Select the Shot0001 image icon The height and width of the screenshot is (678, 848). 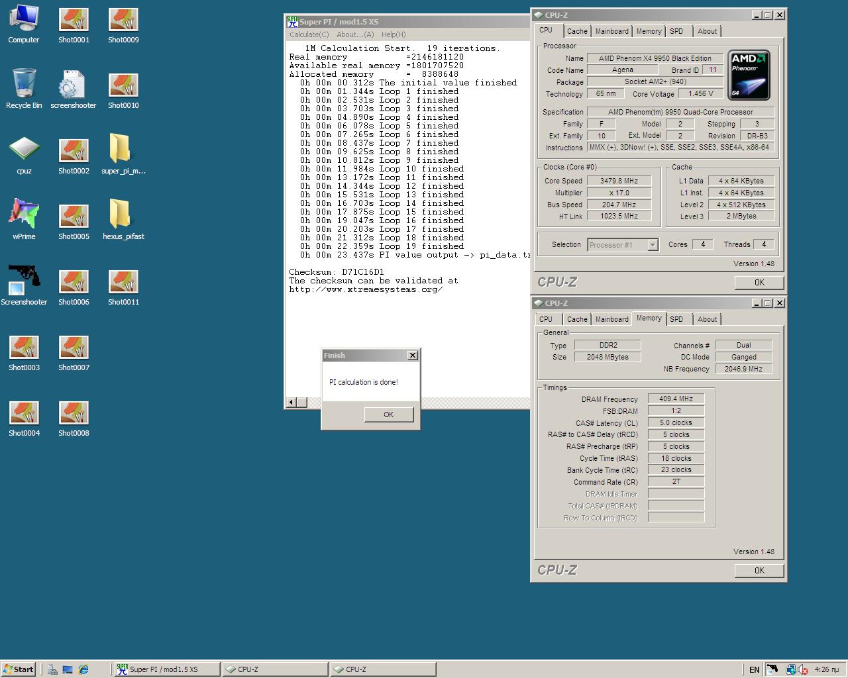74,25
